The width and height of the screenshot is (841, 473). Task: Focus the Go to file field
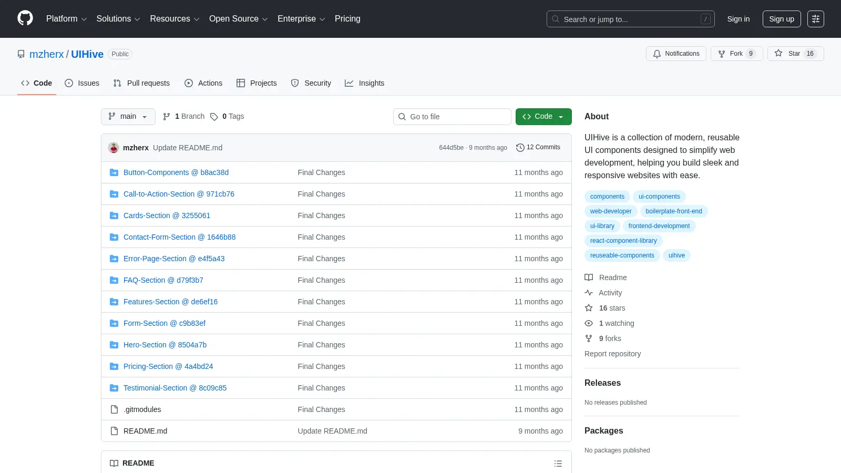(452, 117)
